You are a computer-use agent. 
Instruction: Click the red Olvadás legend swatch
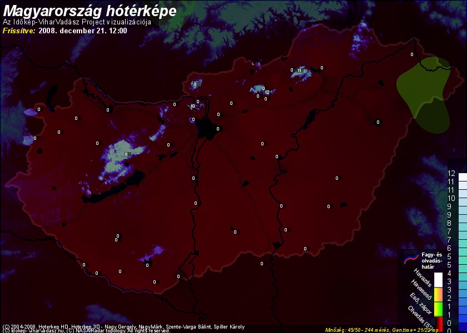coord(439,324)
